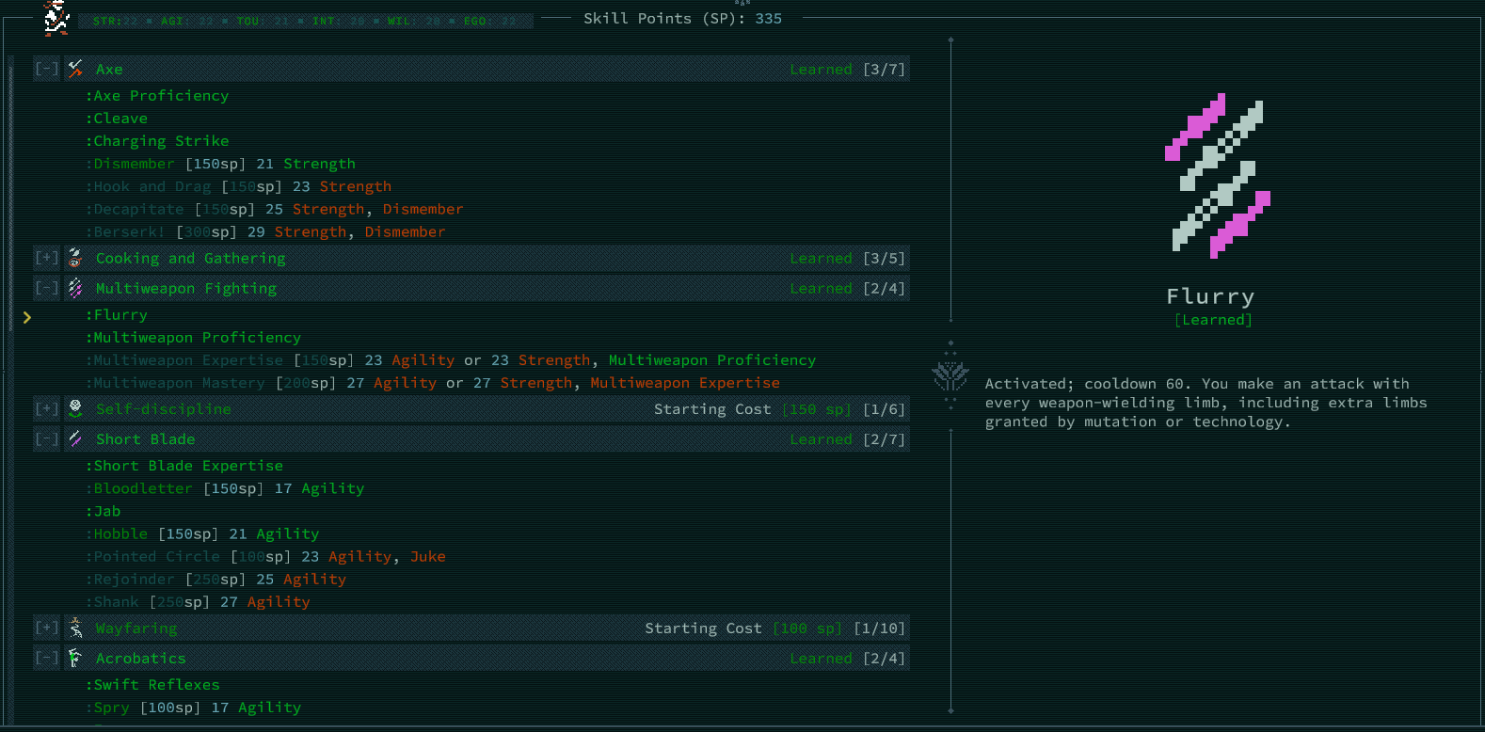Viewport: 1485px width, 732px height.
Task: Click the Multiweapon Fighting category icon
Action: click(x=75, y=288)
